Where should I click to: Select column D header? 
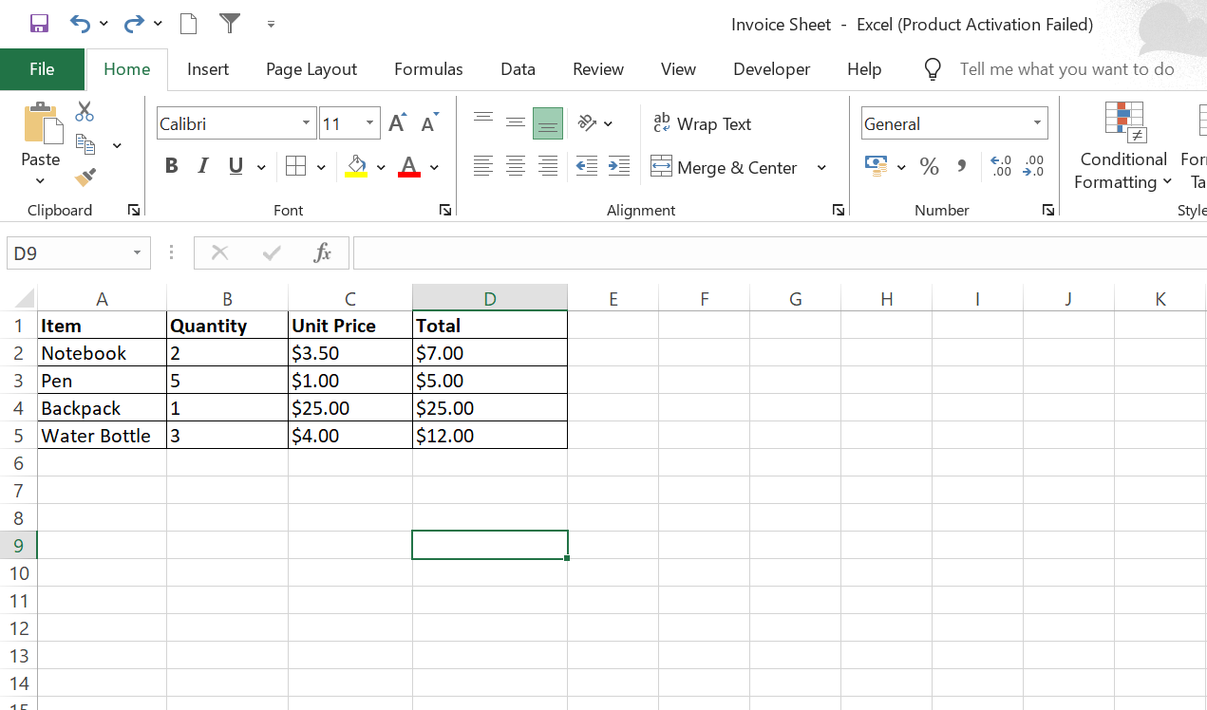[489, 299]
